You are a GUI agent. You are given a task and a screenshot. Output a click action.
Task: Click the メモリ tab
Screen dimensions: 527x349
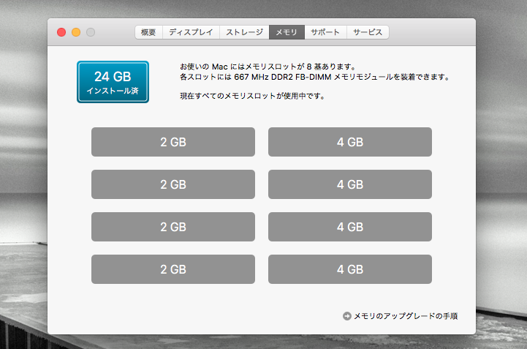coord(287,32)
